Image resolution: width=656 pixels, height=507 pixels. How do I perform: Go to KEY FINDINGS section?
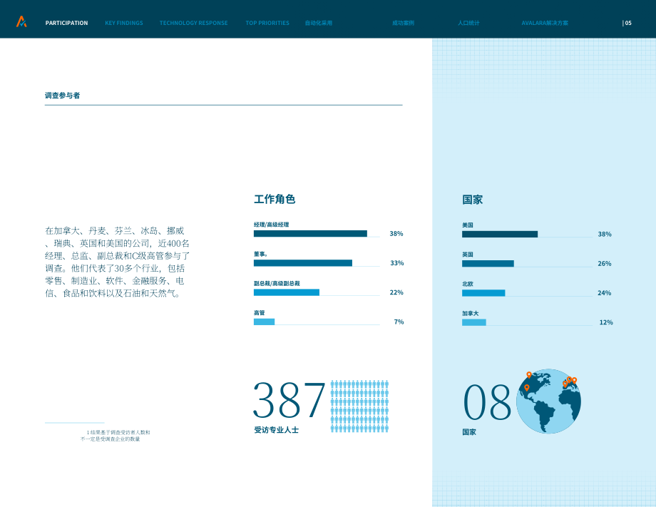click(124, 23)
